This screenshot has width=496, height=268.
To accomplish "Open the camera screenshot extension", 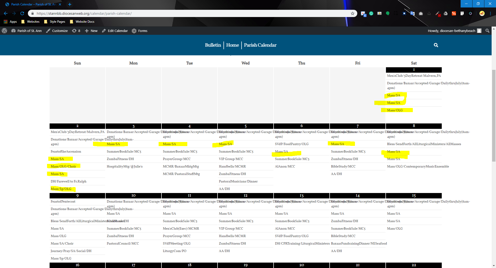I will [x=421, y=13].
